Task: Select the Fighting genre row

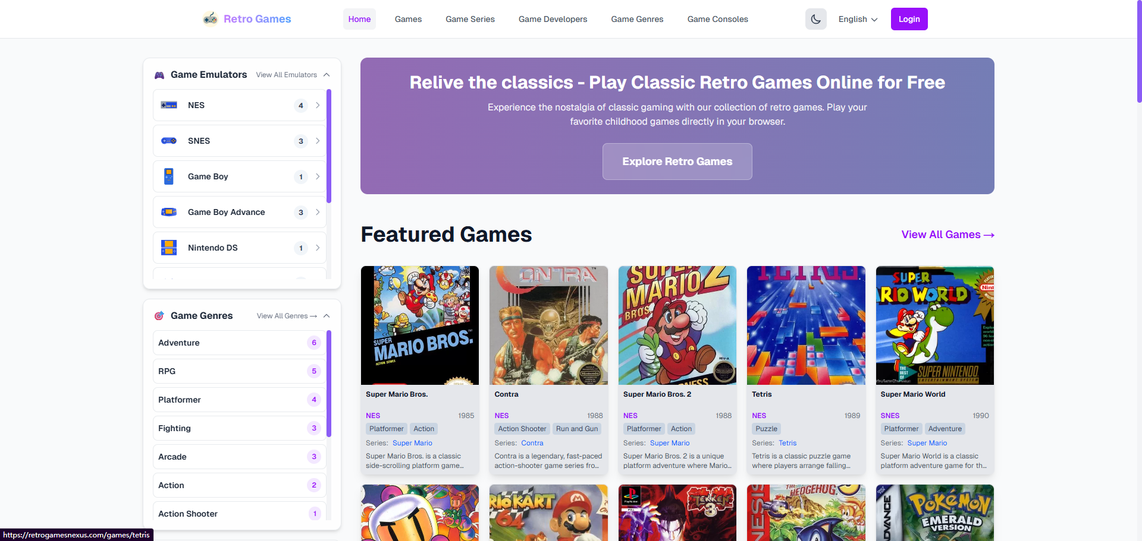Action: [239, 428]
